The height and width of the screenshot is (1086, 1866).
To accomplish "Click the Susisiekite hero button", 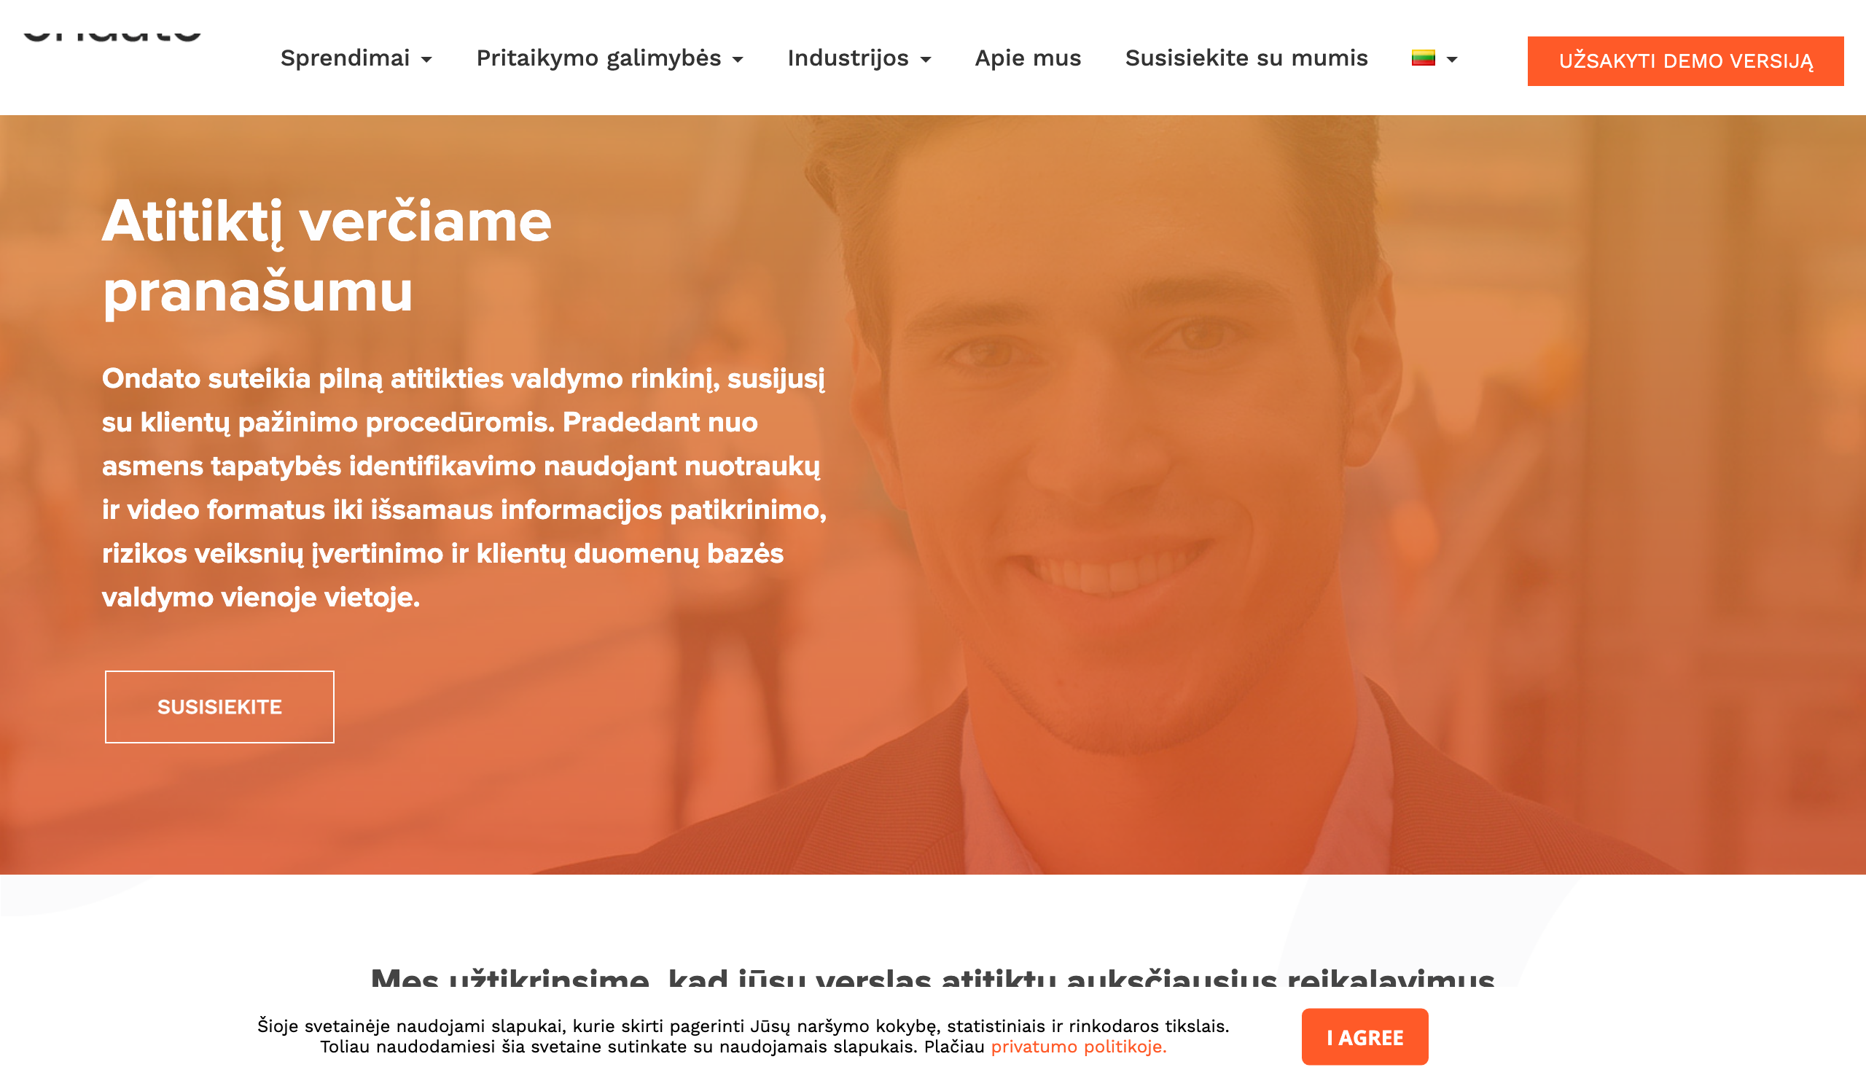I will [220, 707].
